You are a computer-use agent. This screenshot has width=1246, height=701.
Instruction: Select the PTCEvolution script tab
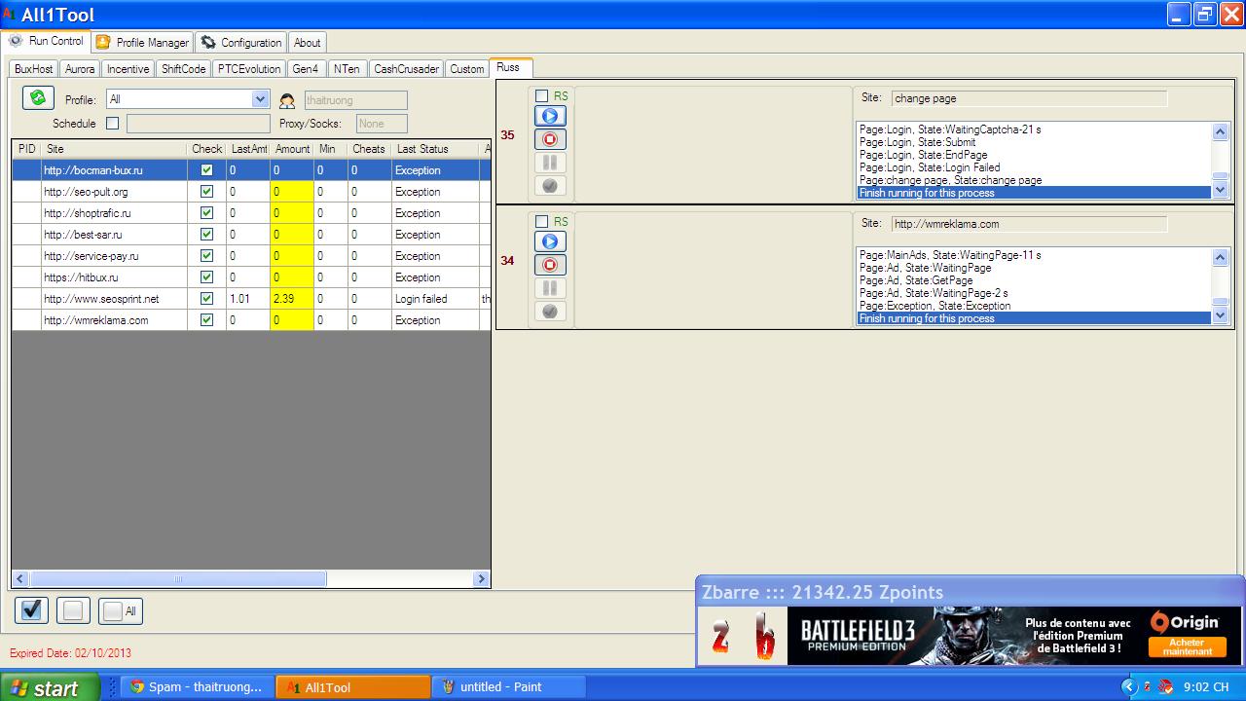click(249, 69)
